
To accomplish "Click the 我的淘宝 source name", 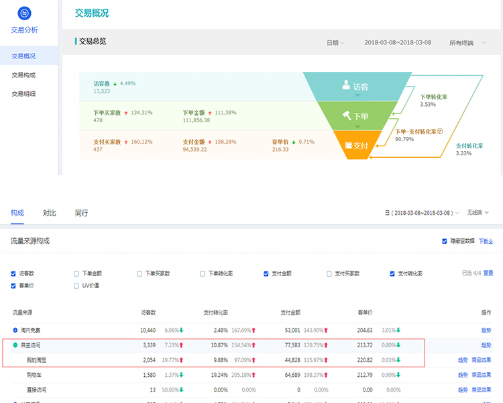I will 37,360.
